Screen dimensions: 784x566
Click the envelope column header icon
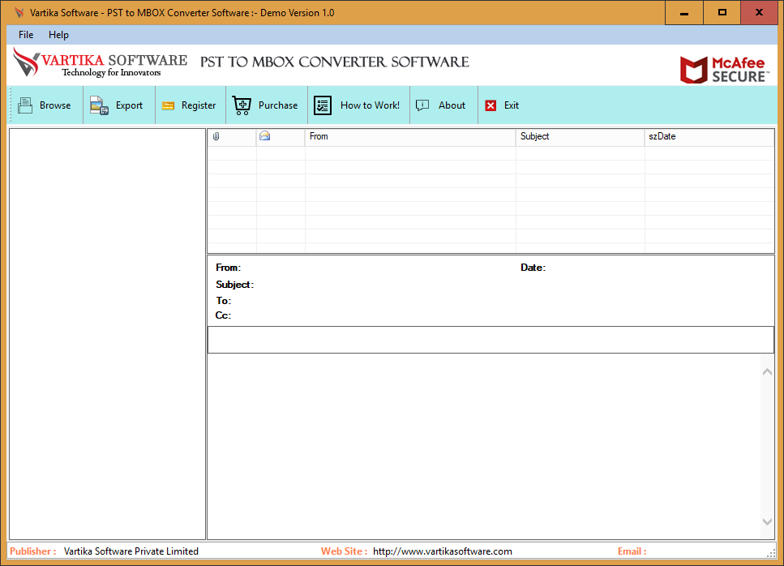pos(264,136)
